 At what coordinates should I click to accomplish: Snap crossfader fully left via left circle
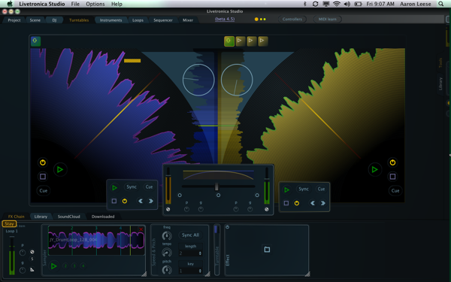(x=180, y=195)
